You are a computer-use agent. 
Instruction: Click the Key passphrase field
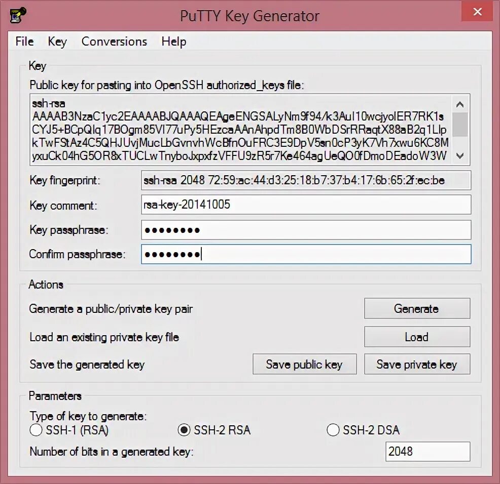[x=306, y=230]
